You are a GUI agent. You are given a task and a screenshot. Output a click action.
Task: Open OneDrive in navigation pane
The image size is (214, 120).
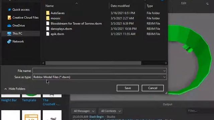click(x=19, y=26)
